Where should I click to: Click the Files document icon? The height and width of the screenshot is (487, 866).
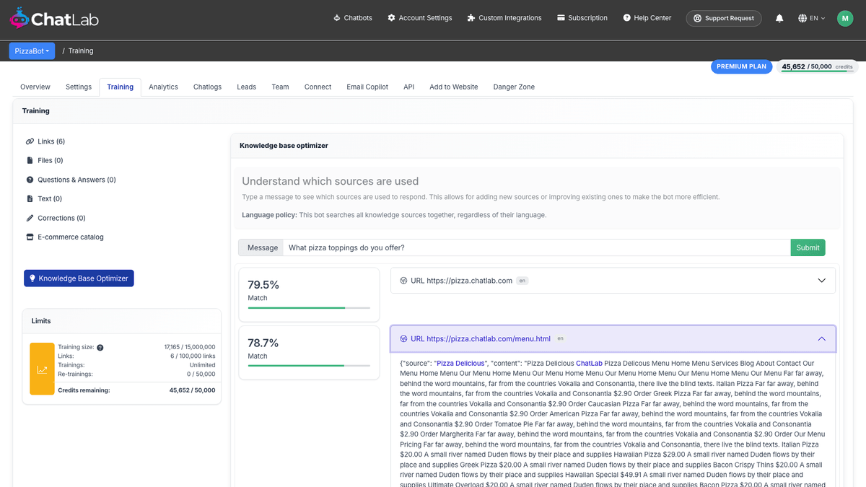(30, 160)
